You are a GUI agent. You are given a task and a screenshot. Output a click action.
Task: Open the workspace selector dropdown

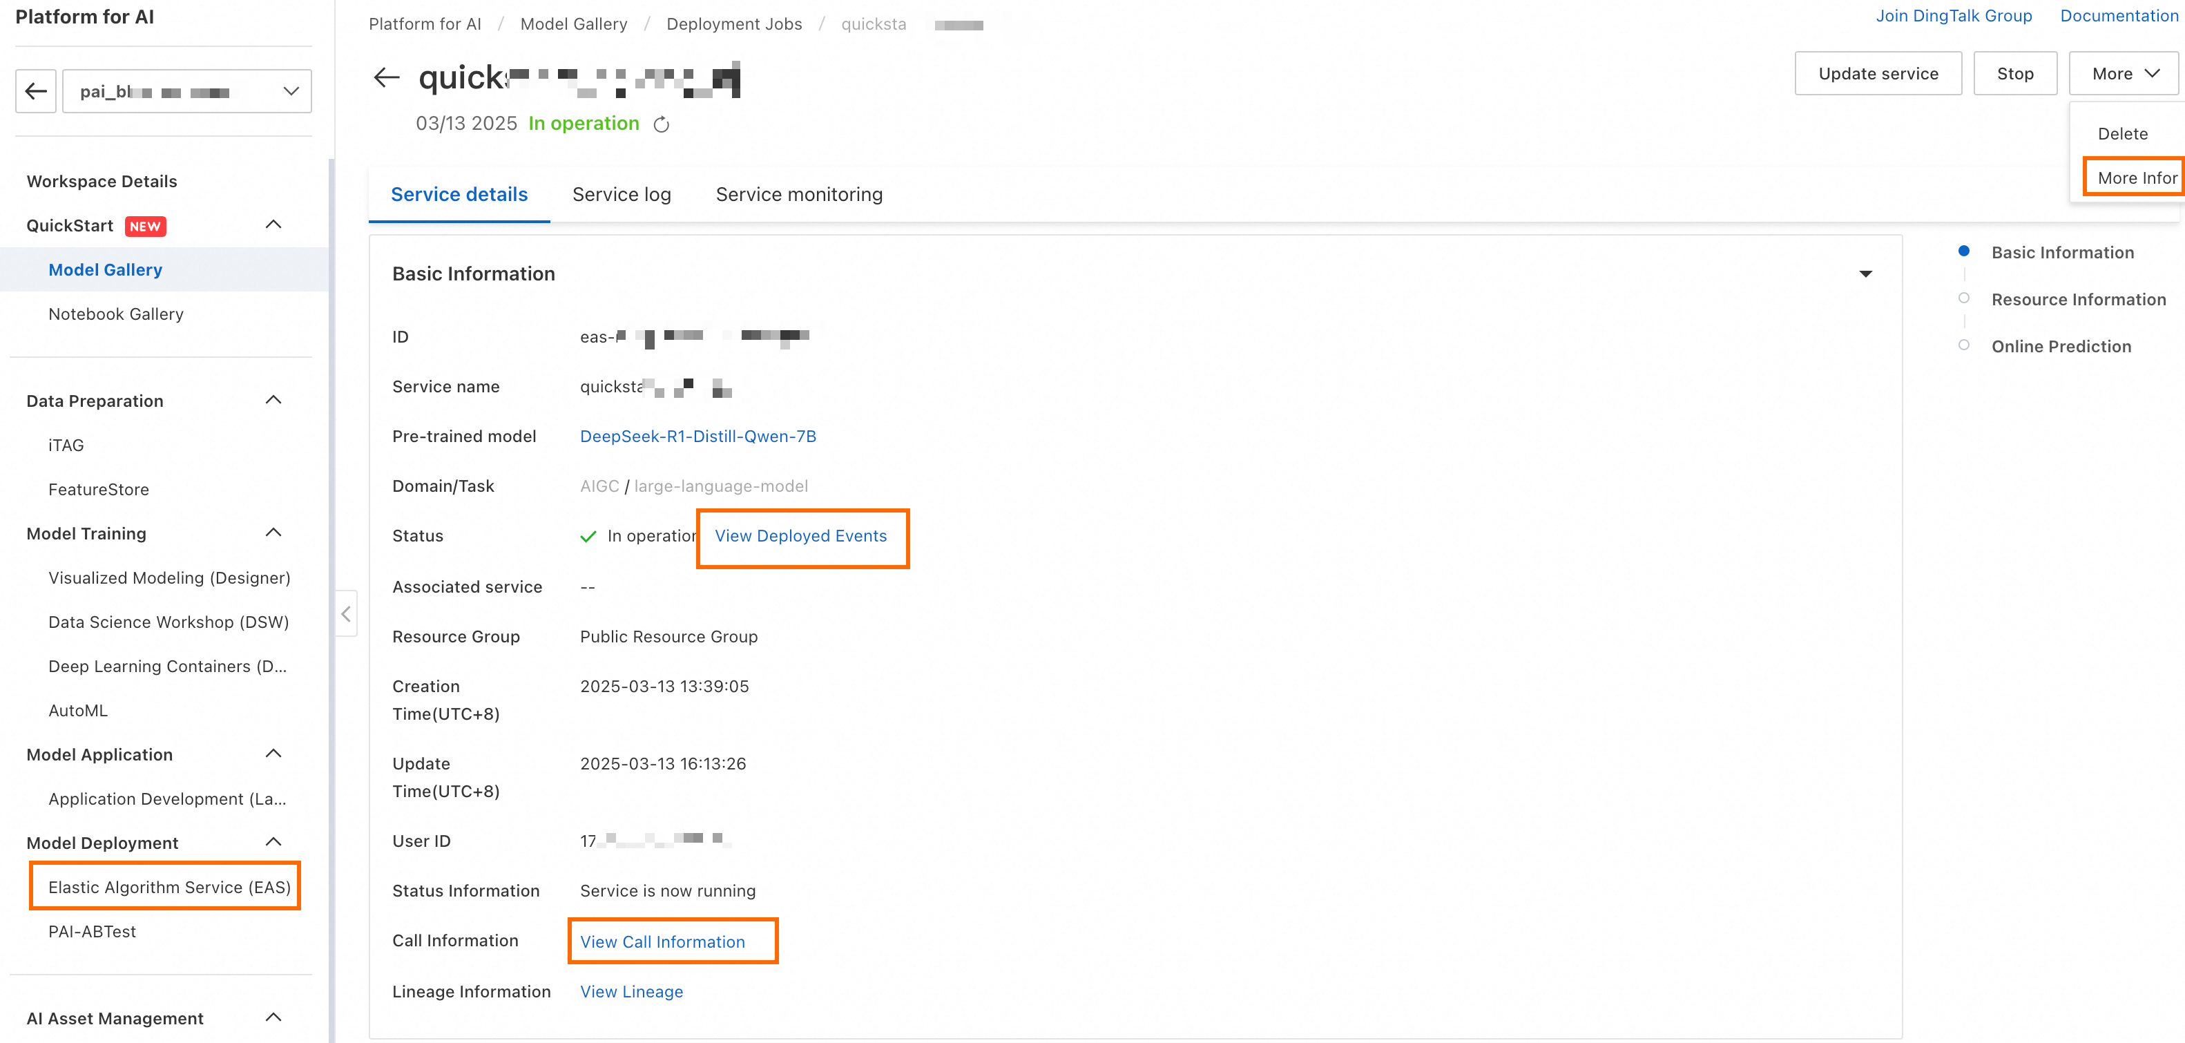(x=186, y=90)
